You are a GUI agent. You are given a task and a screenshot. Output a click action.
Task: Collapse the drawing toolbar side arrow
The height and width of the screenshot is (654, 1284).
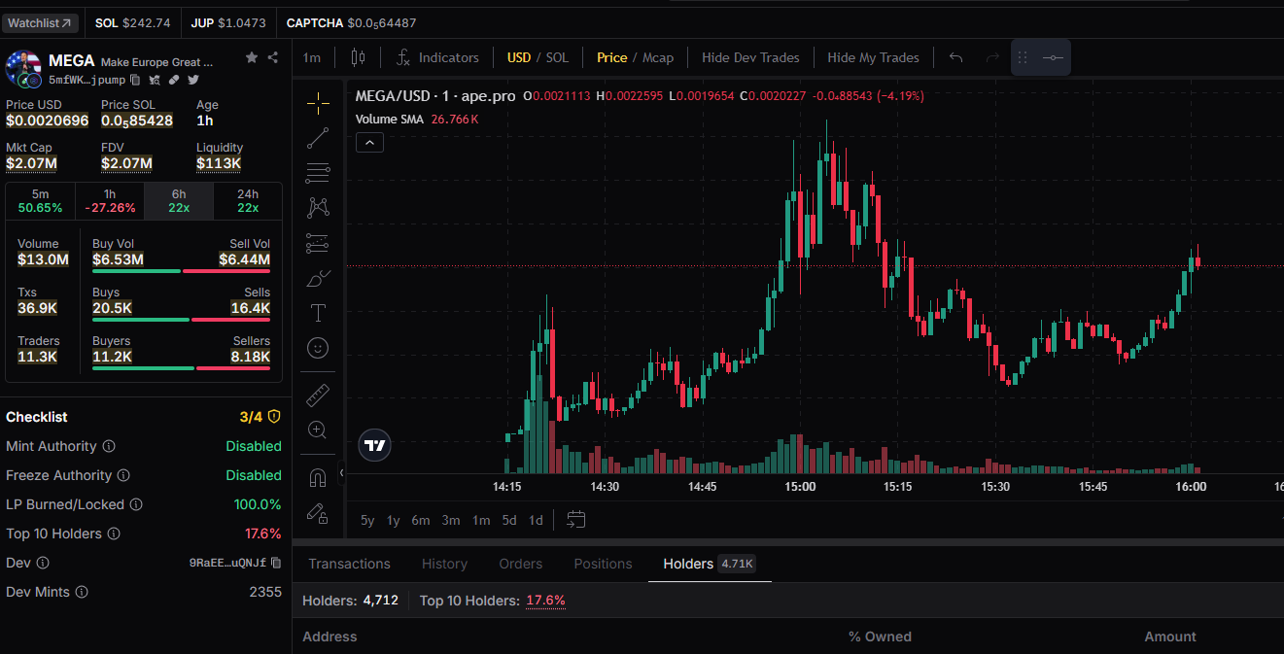point(341,473)
